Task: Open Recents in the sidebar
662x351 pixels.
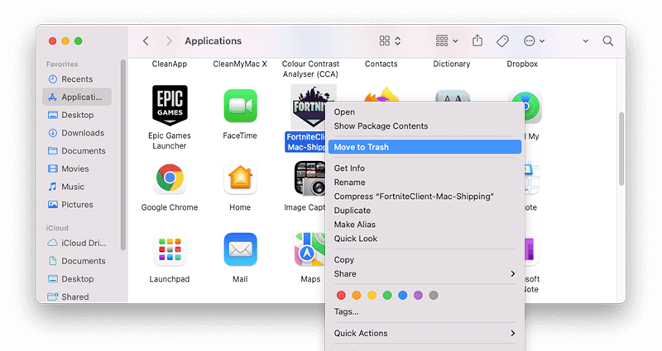Action: 77,79
